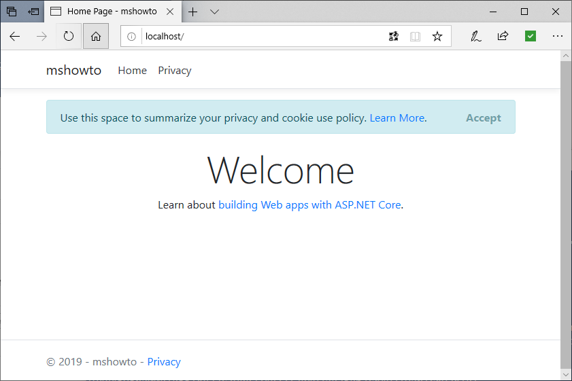Open the Home nav item
This screenshot has width=572, height=381.
coord(133,71)
